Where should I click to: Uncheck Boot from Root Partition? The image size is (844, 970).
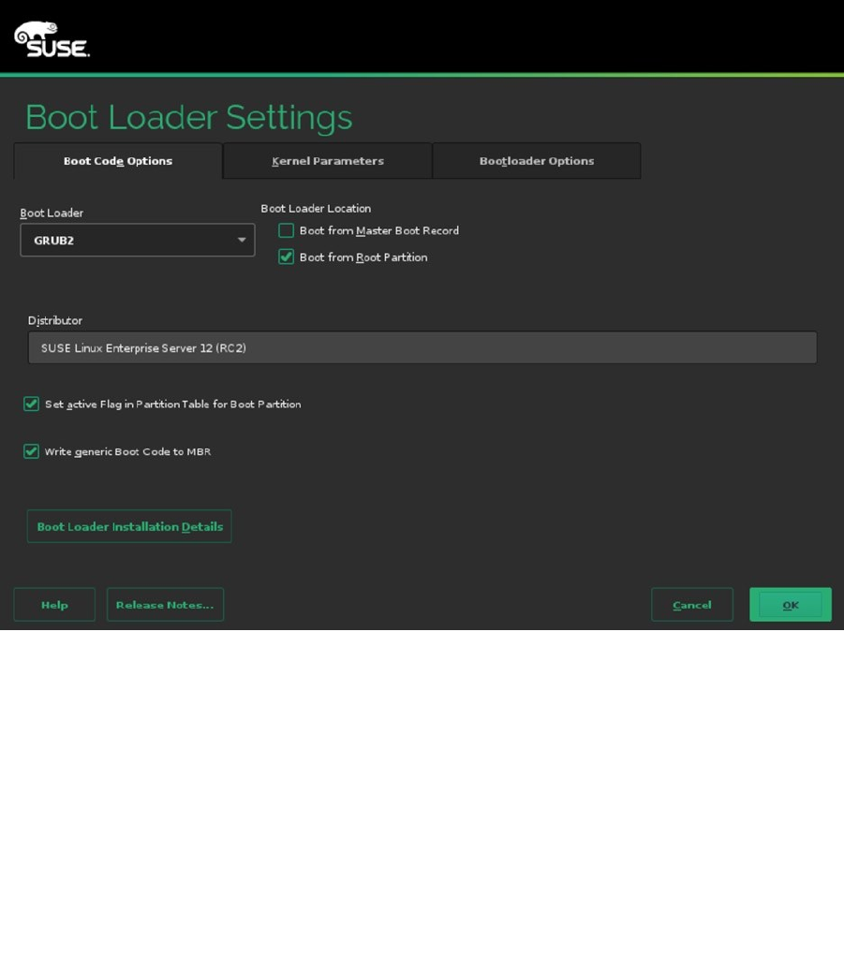pos(286,257)
